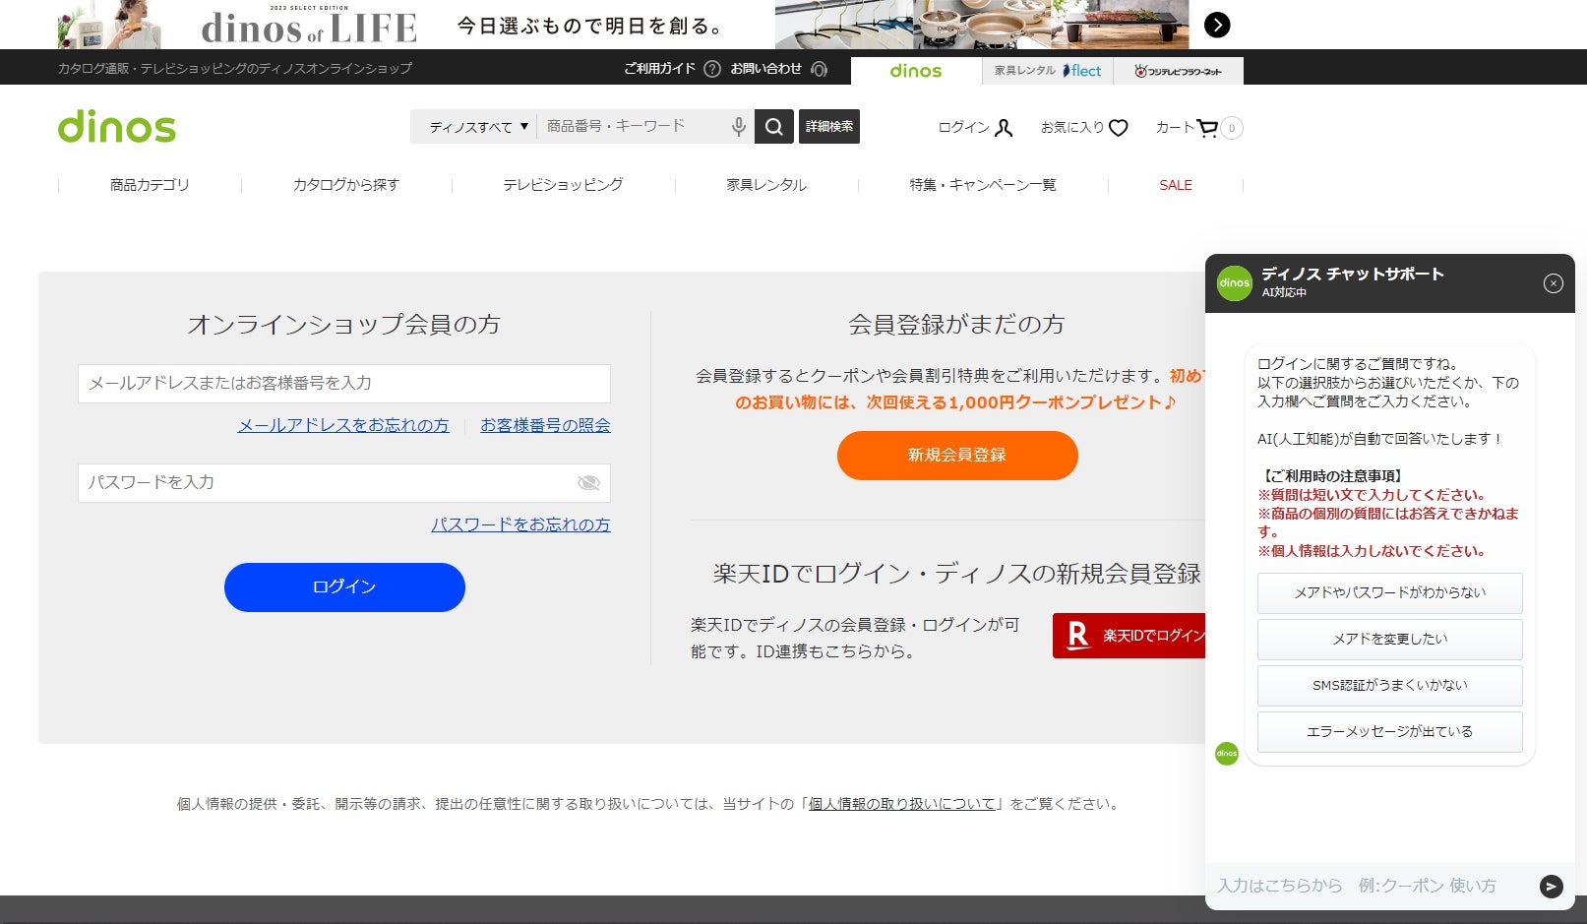Focus the password input field
Image resolution: width=1587 pixels, height=924 pixels.
click(x=344, y=483)
